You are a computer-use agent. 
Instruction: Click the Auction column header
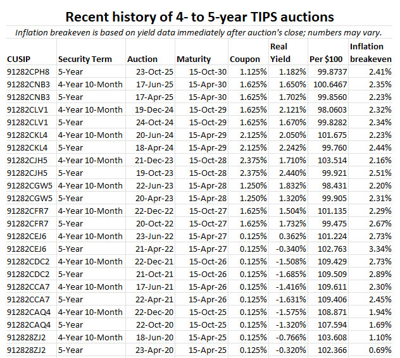(x=142, y=59)
